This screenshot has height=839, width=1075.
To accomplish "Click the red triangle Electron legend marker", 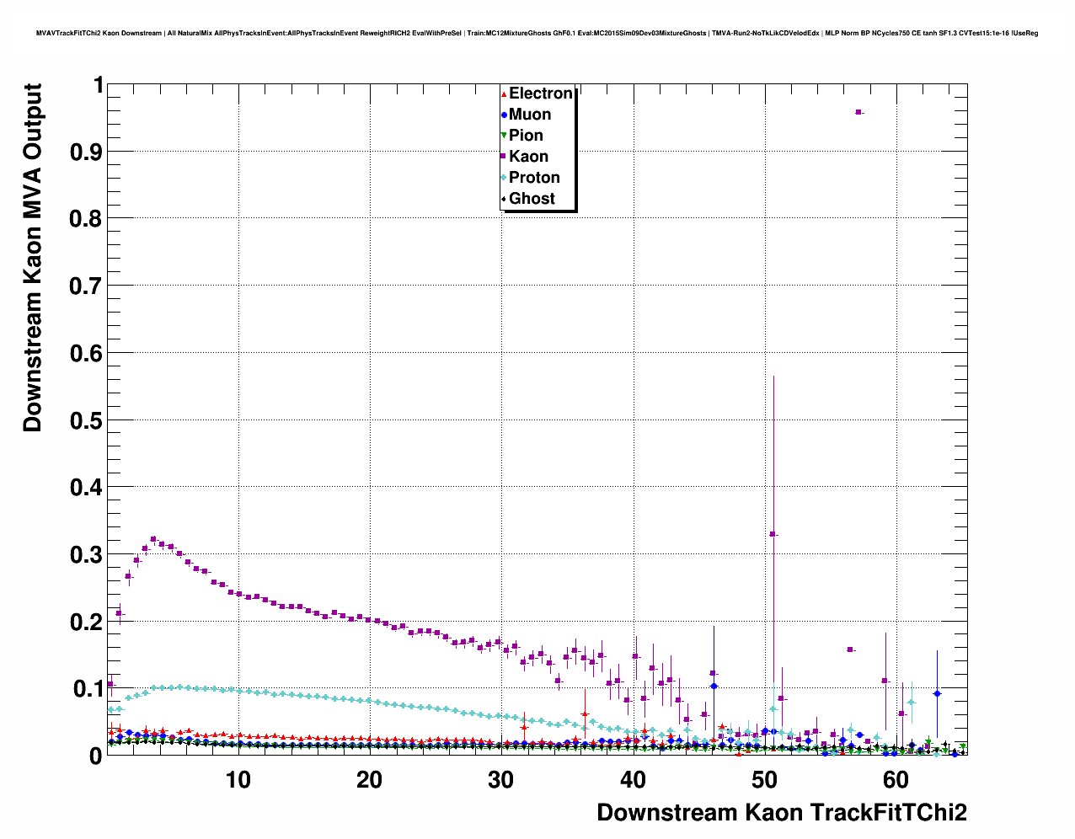I will coord(504,94).
